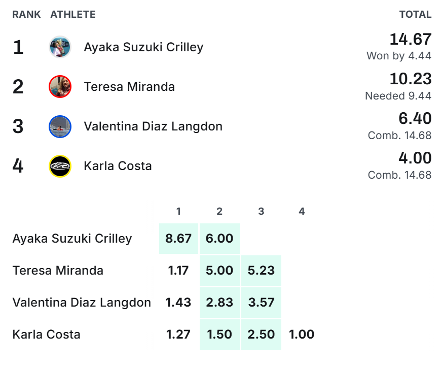
Task: Click the highlighted 8.67 wave score
Action: 178,239
